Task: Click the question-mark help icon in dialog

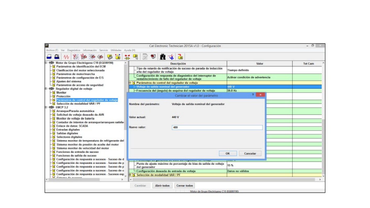Action: point(253,95)
